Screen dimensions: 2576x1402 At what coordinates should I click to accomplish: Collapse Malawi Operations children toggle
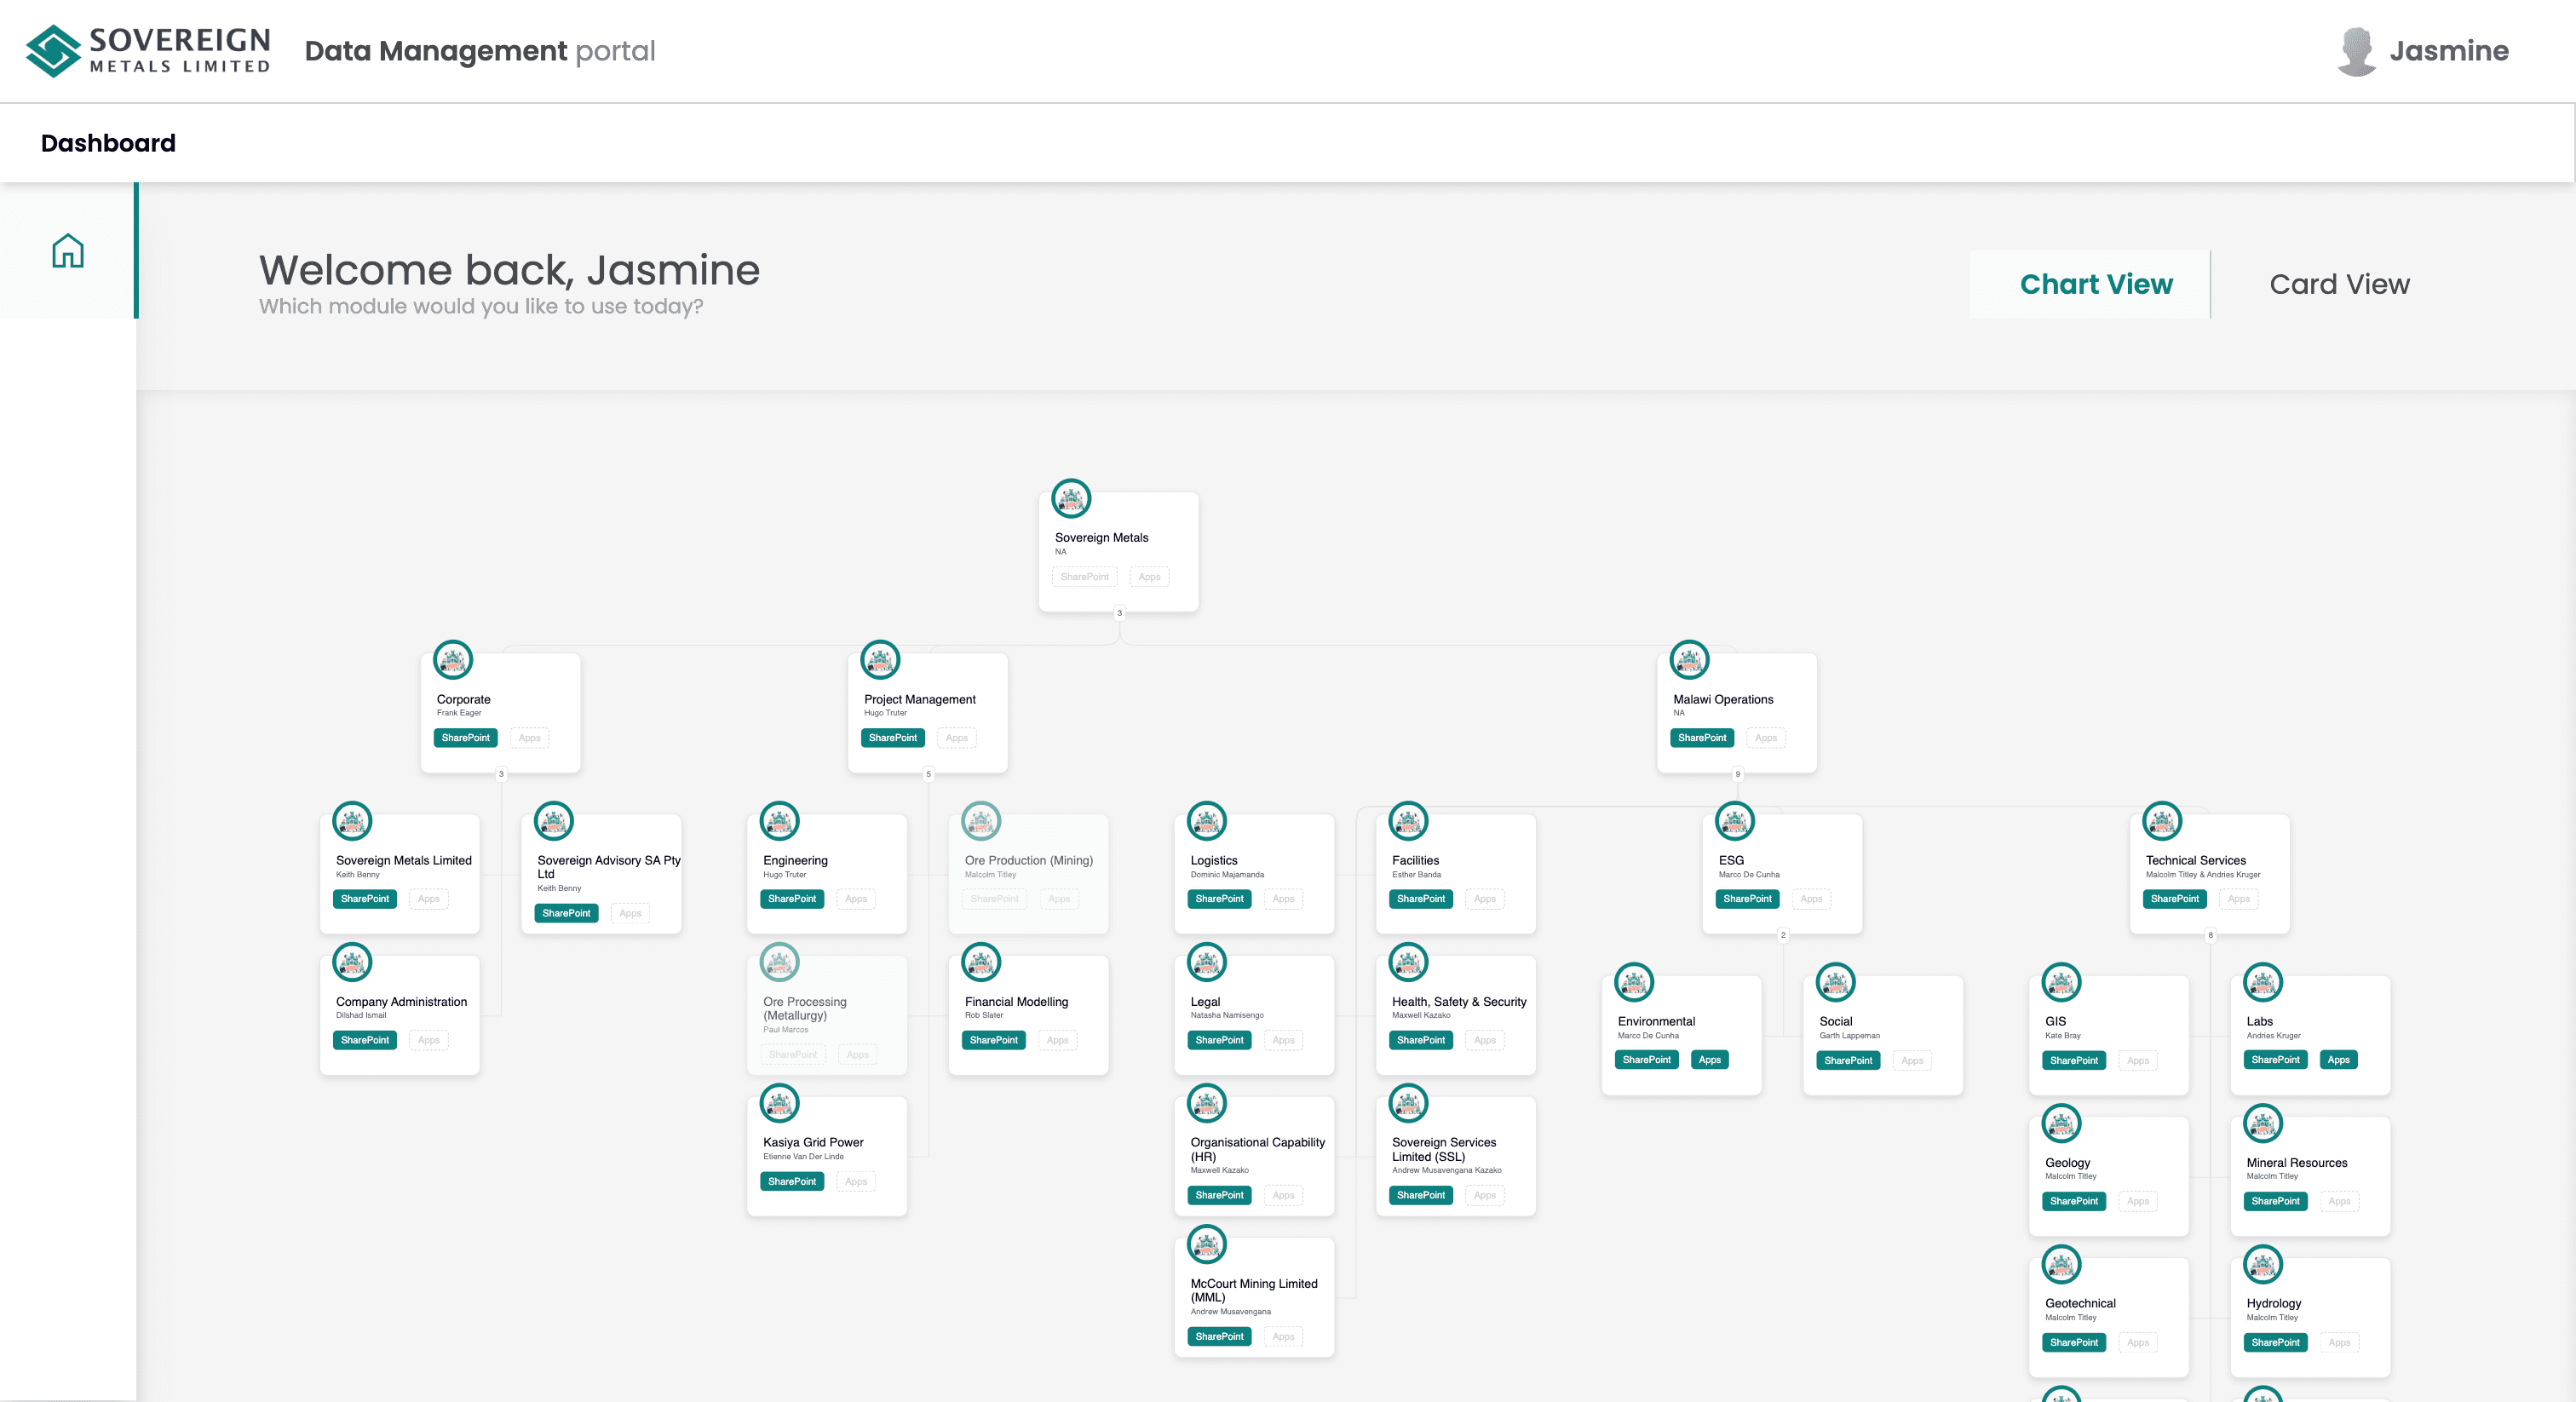1738,774
